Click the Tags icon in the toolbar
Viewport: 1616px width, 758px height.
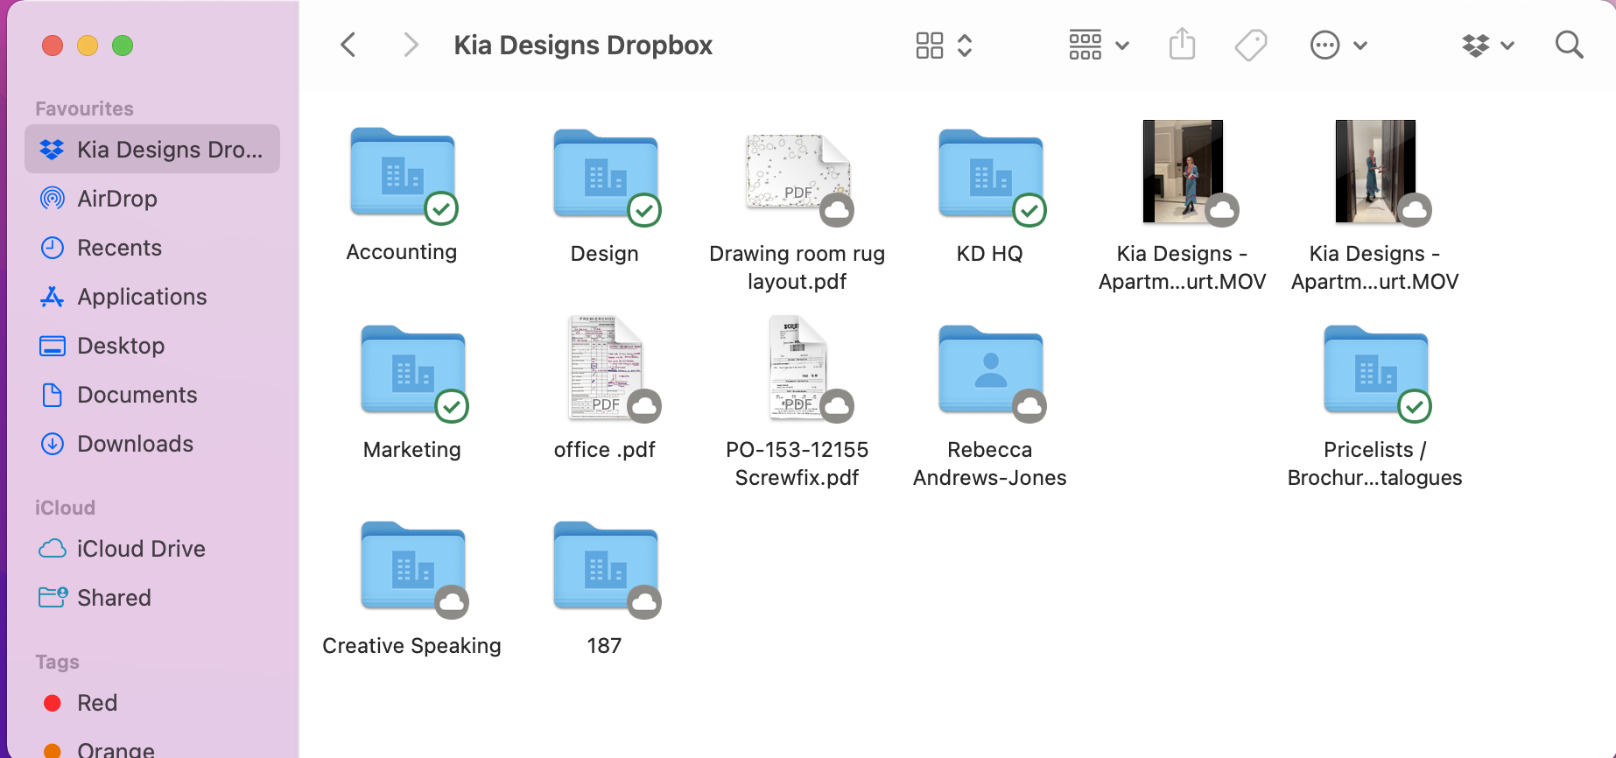point(1251,45)
